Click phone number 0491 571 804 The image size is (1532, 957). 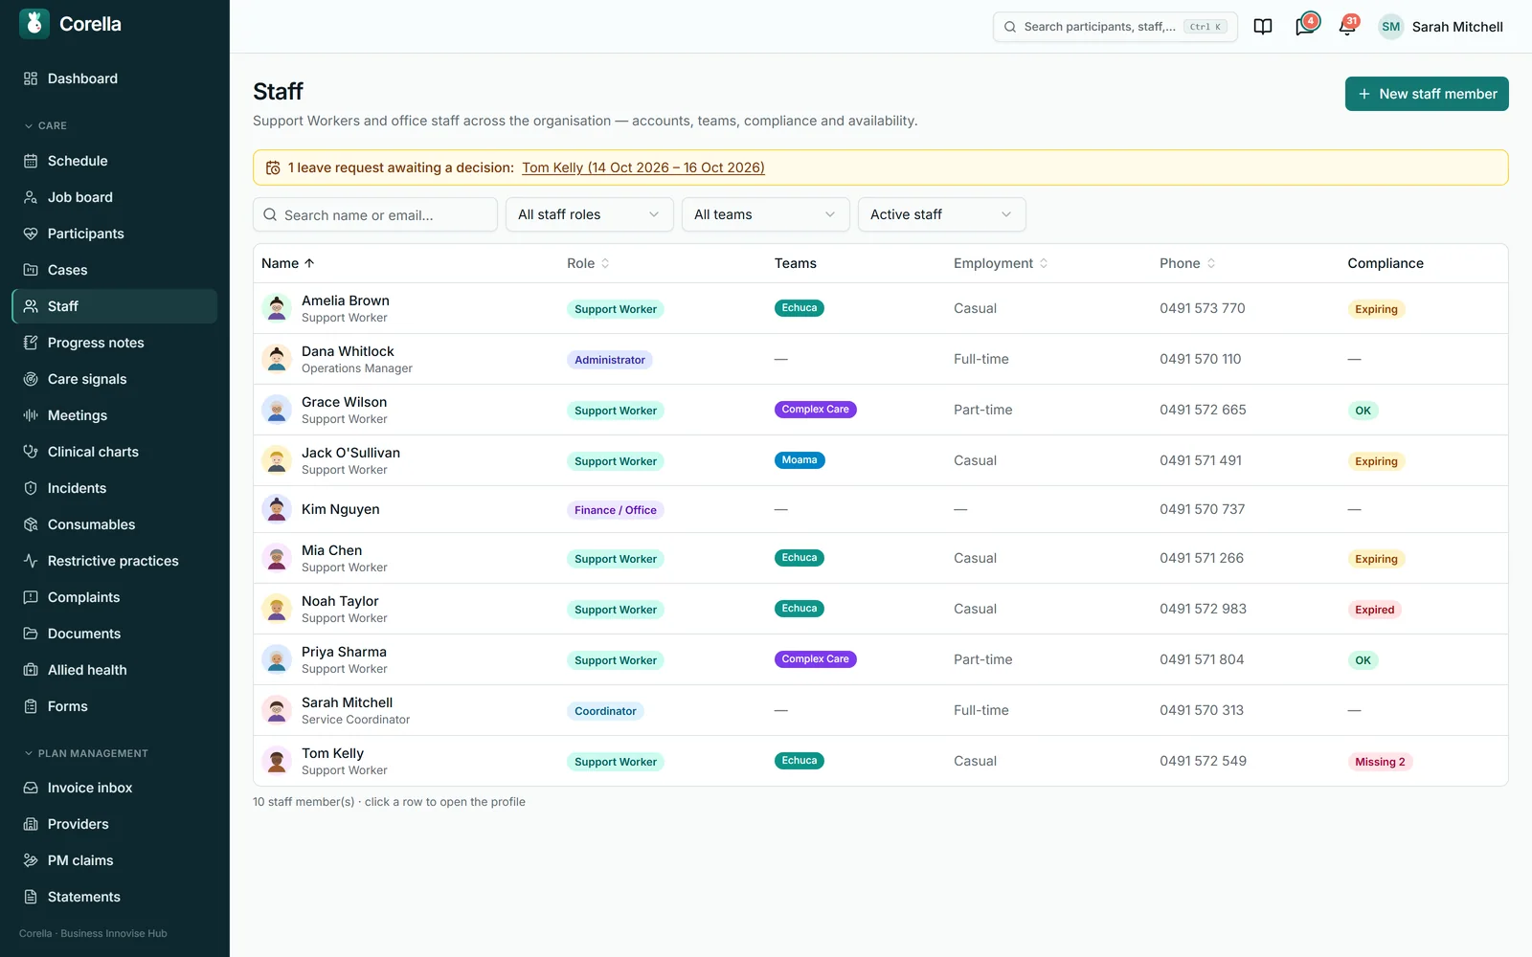tap(1202, 659)
